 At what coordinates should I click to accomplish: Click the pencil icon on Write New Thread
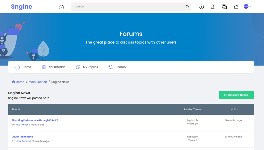coord(225,95)
